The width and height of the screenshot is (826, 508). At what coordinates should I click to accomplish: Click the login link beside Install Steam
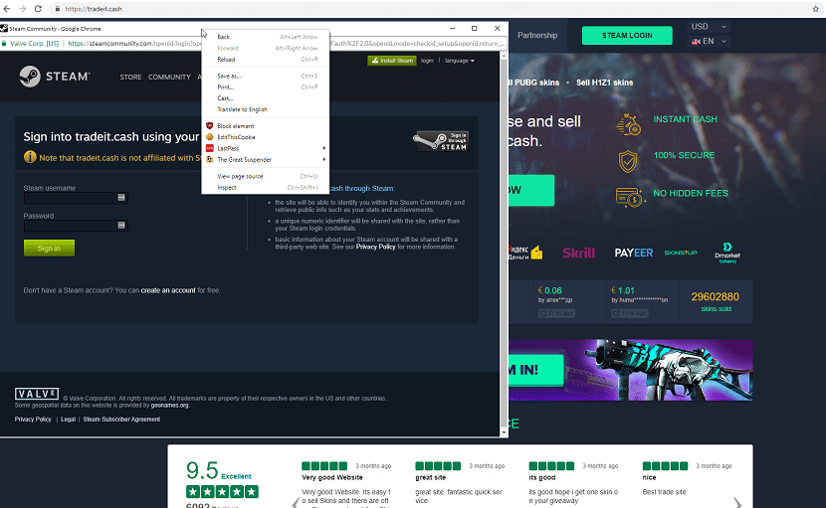click(x=427, y=61)
